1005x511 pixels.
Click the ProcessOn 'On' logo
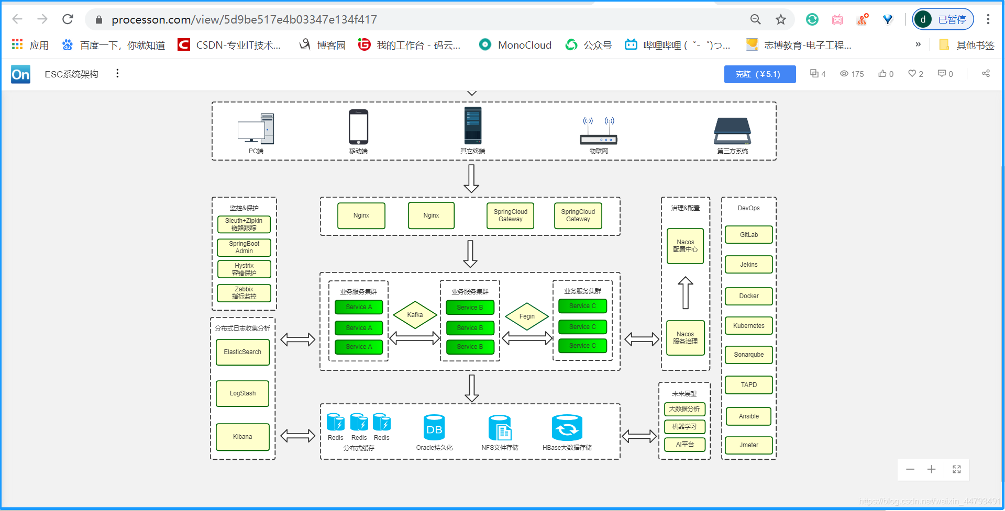pyautogui.click(x=20, y=74)
